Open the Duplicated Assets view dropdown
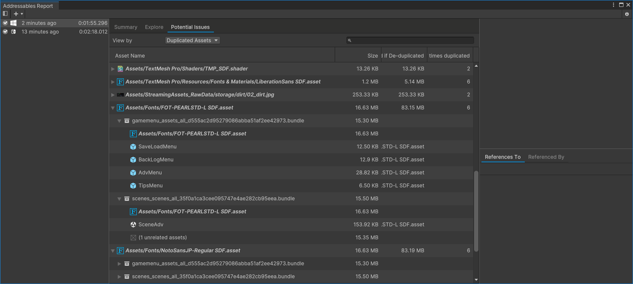This screenshot has height=284, width=633. (192, 40)
